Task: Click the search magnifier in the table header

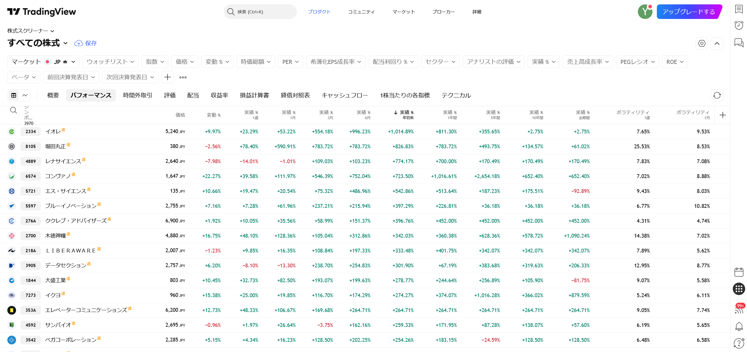Action: point(13,110)
